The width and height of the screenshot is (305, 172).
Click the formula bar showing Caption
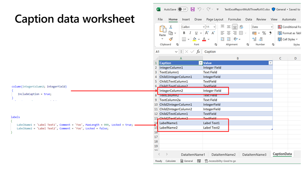click(252, 52)
